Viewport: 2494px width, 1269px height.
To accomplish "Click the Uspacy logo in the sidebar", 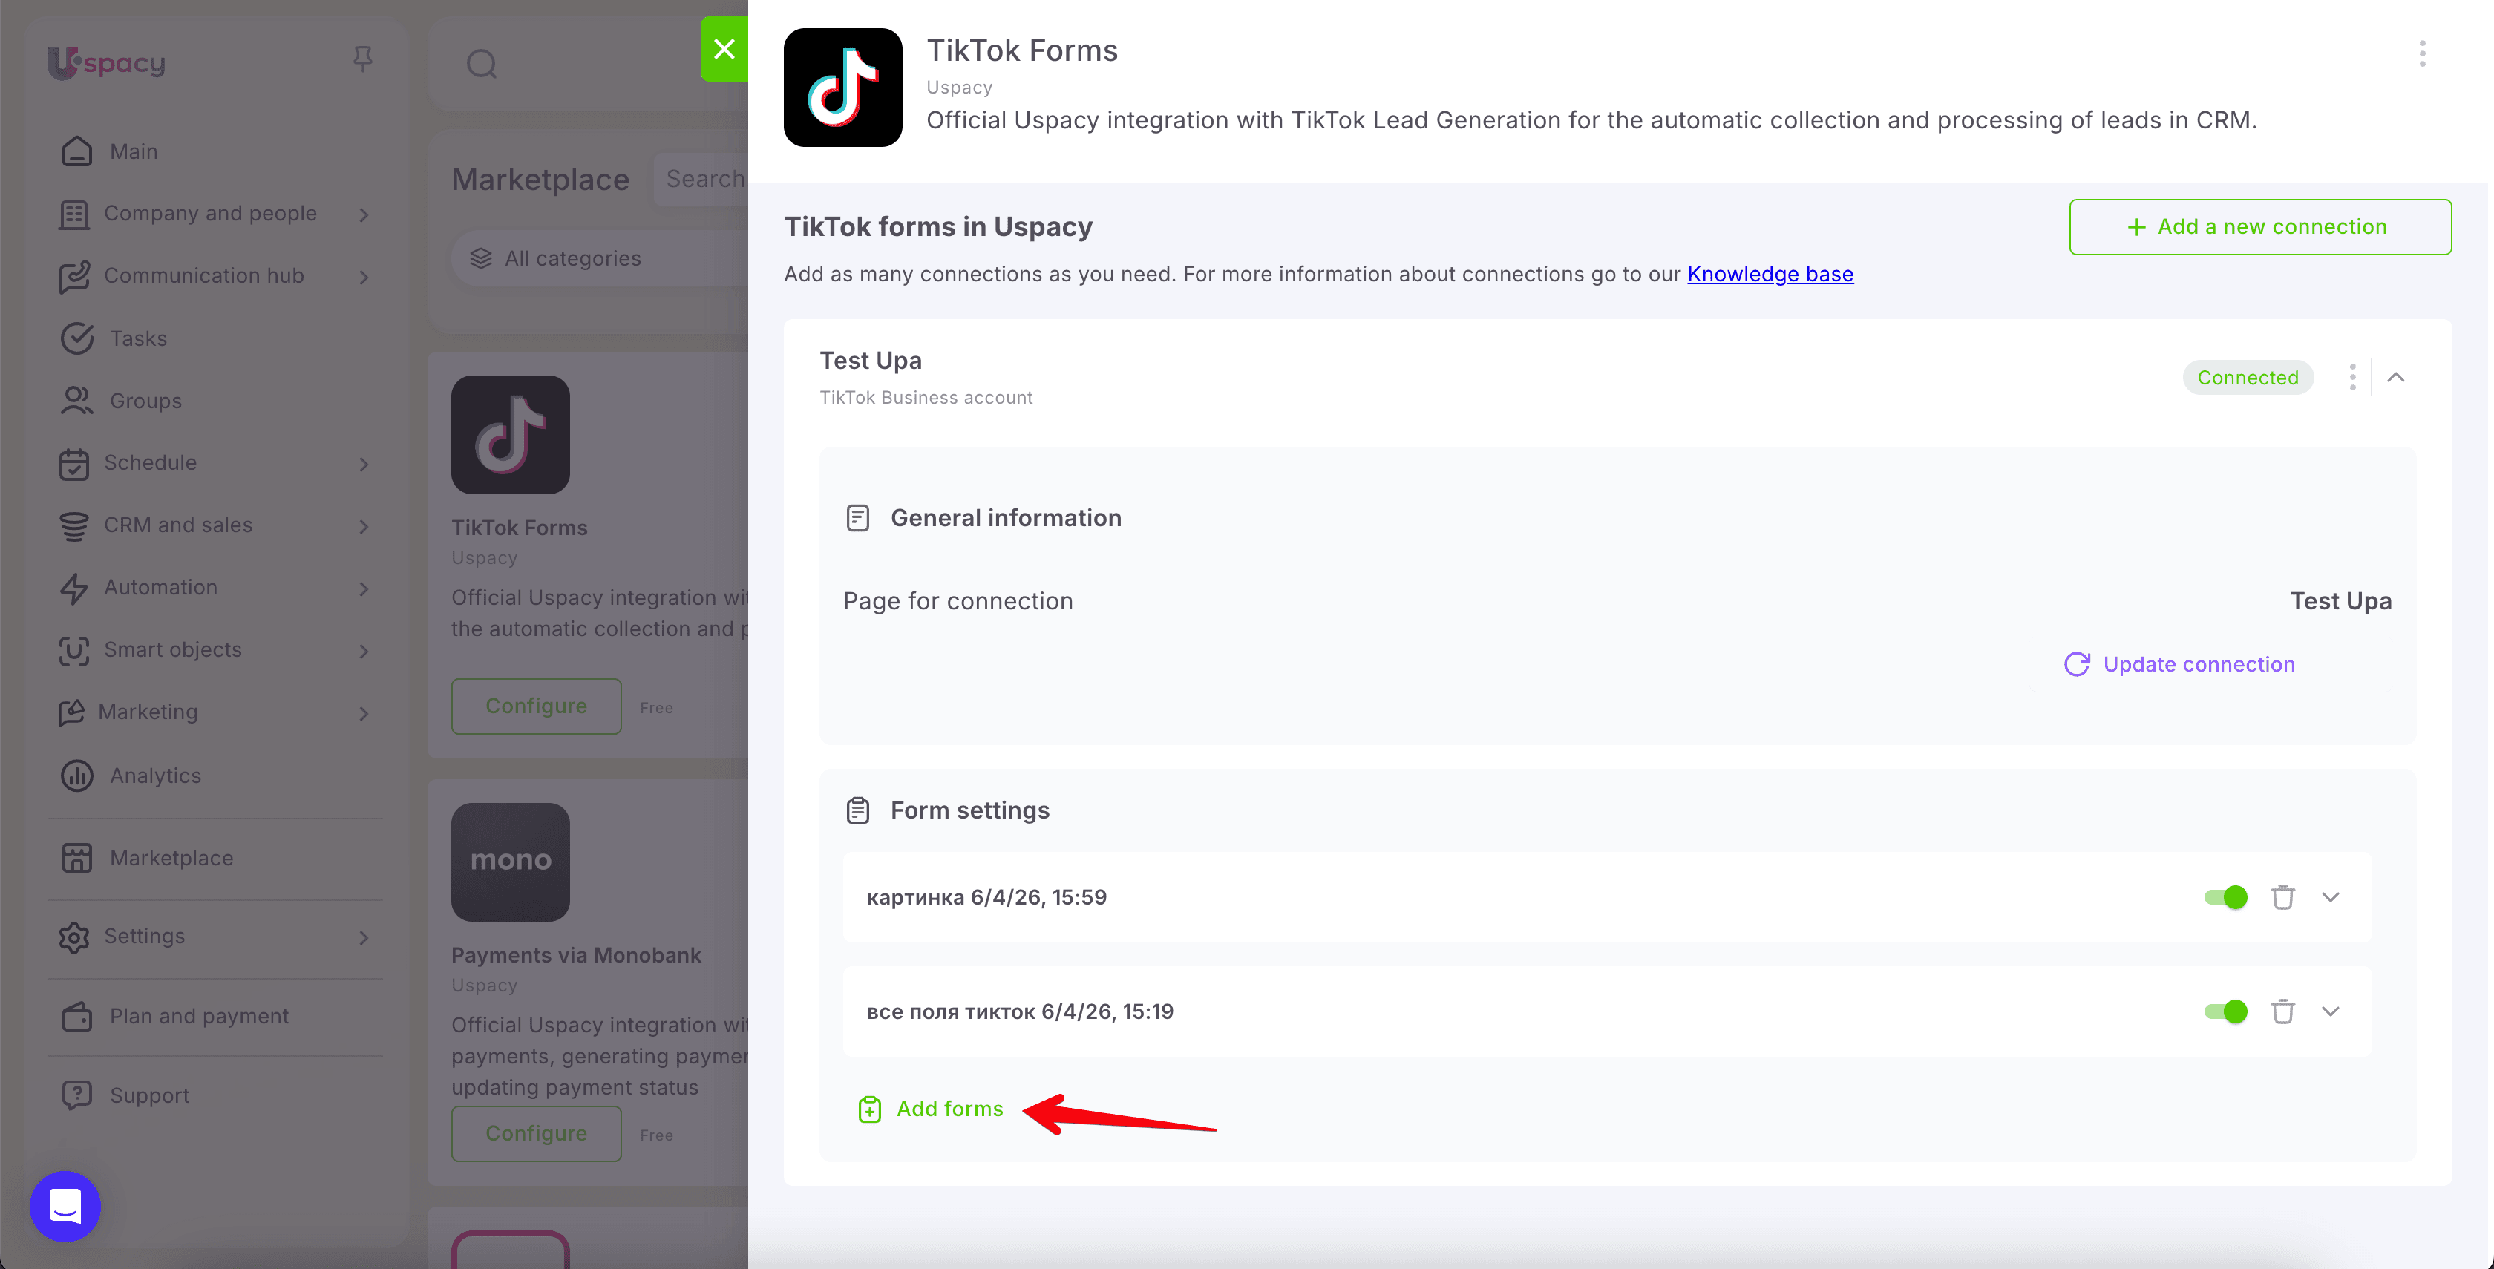I will click(x=106, y=63).
